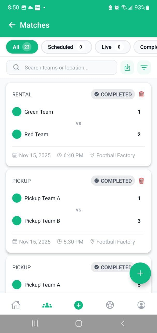Image resolution: width=157 pixels, height=333 pixels.
Task: Tap the center plus button in bottom bar
Action: pos(78,305)
